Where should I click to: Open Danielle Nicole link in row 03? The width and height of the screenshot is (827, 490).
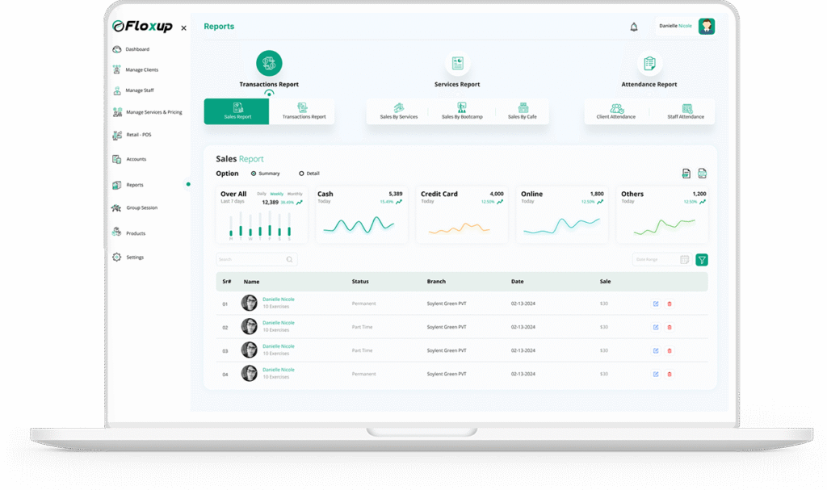click(x=279, y=346)
